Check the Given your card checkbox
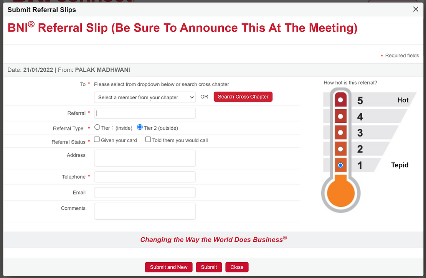Image resolution: width=426 pixels, height=278 pixels. 97,140
